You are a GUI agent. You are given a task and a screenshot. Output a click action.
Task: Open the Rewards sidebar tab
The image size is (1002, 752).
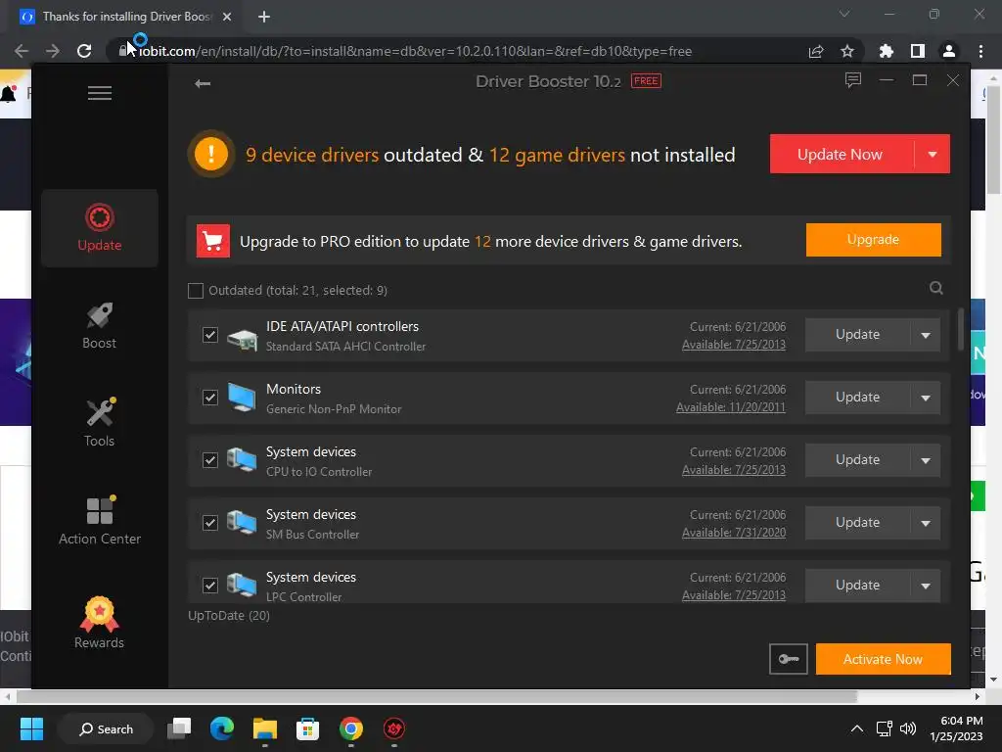[x=100, y=623]
